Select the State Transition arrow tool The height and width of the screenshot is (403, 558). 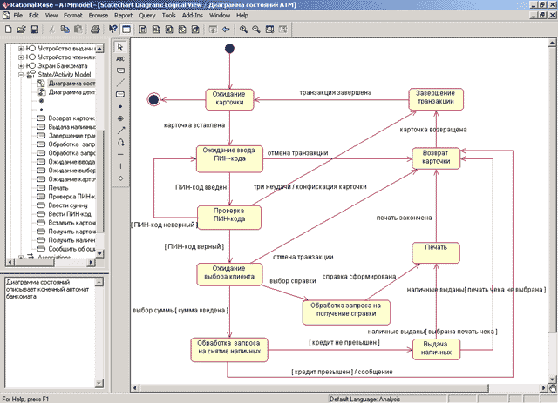tap(120, 131)
